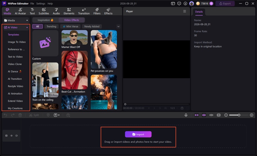Toggle track visibility eye icon
The image size is (257, 156).
(x=12, y=136)
